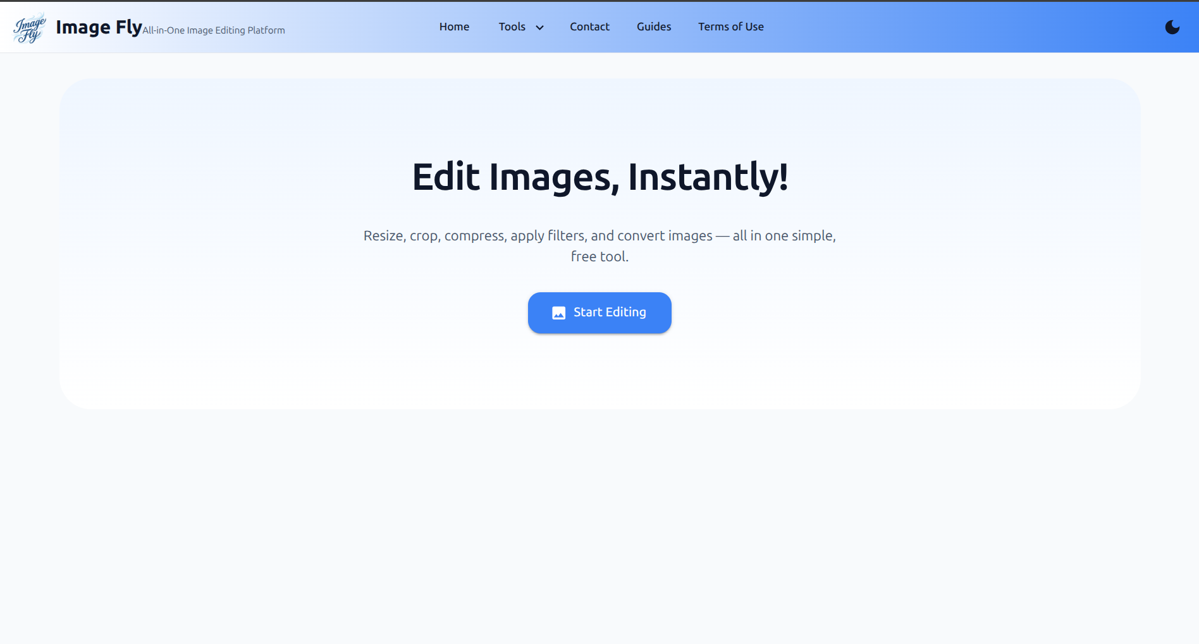Click the Guides nav item
The height and width of the screenshot is (644, 1199).
pos(653,27)
